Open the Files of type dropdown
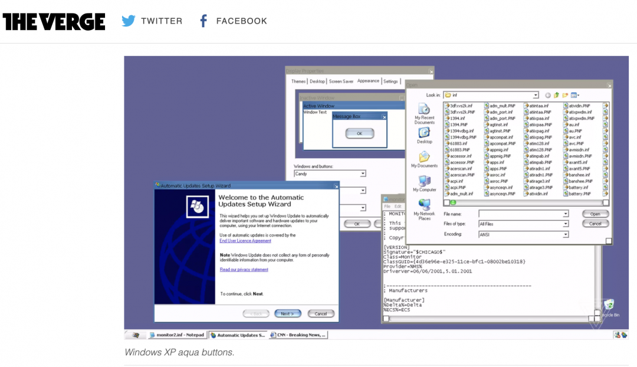Screen dimensions: 637x367 tap(566, 224)
